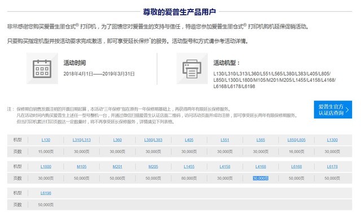Click the 80,000页 value under L1455
361x215 pixels.
tap(189, 178)
